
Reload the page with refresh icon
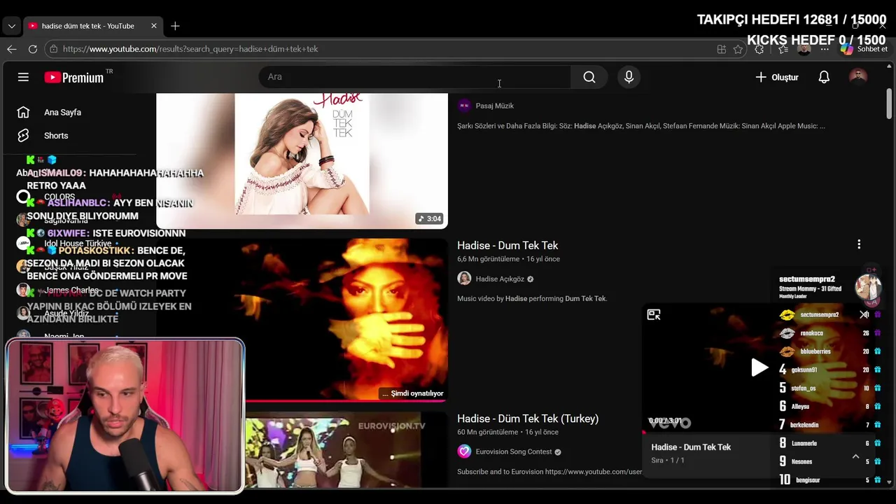pos(32,49)
